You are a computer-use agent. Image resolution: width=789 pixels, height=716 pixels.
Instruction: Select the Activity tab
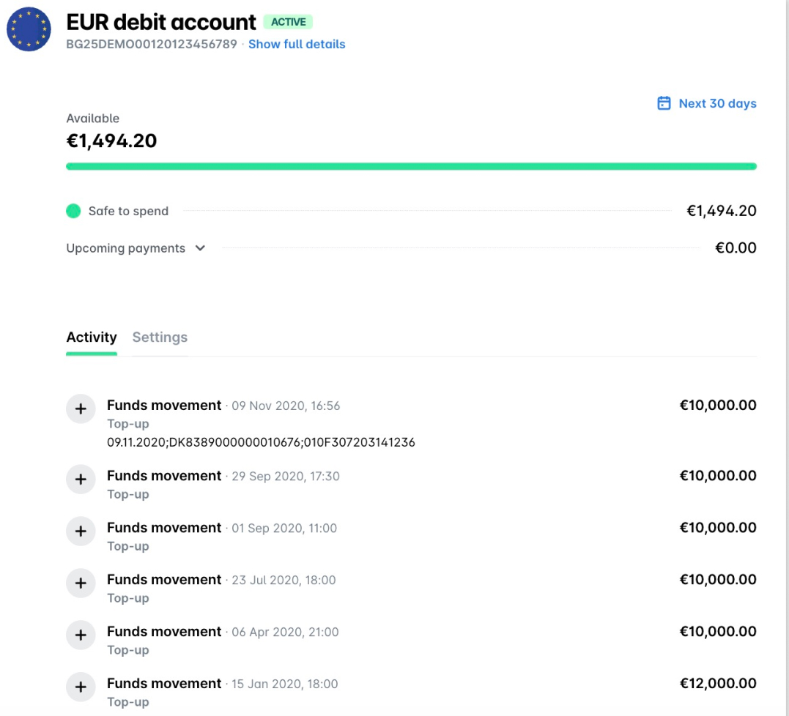click(91, 337)
